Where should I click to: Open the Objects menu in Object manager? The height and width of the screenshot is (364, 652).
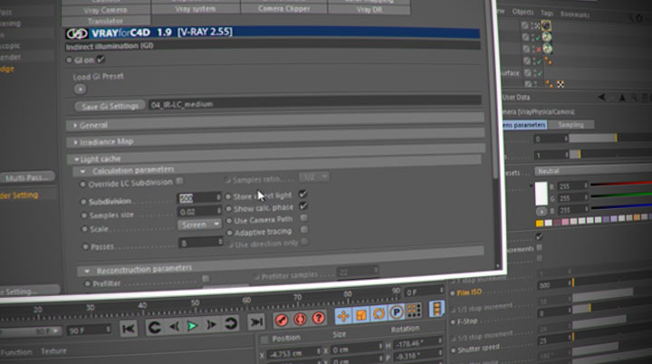[x=523, y=12]
